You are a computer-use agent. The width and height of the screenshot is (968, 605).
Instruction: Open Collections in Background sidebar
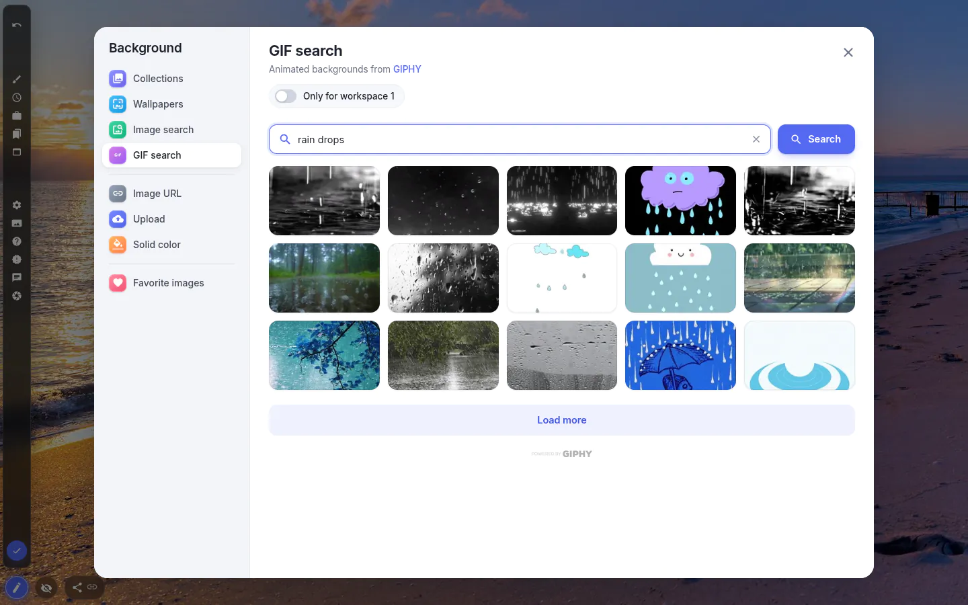171,79
